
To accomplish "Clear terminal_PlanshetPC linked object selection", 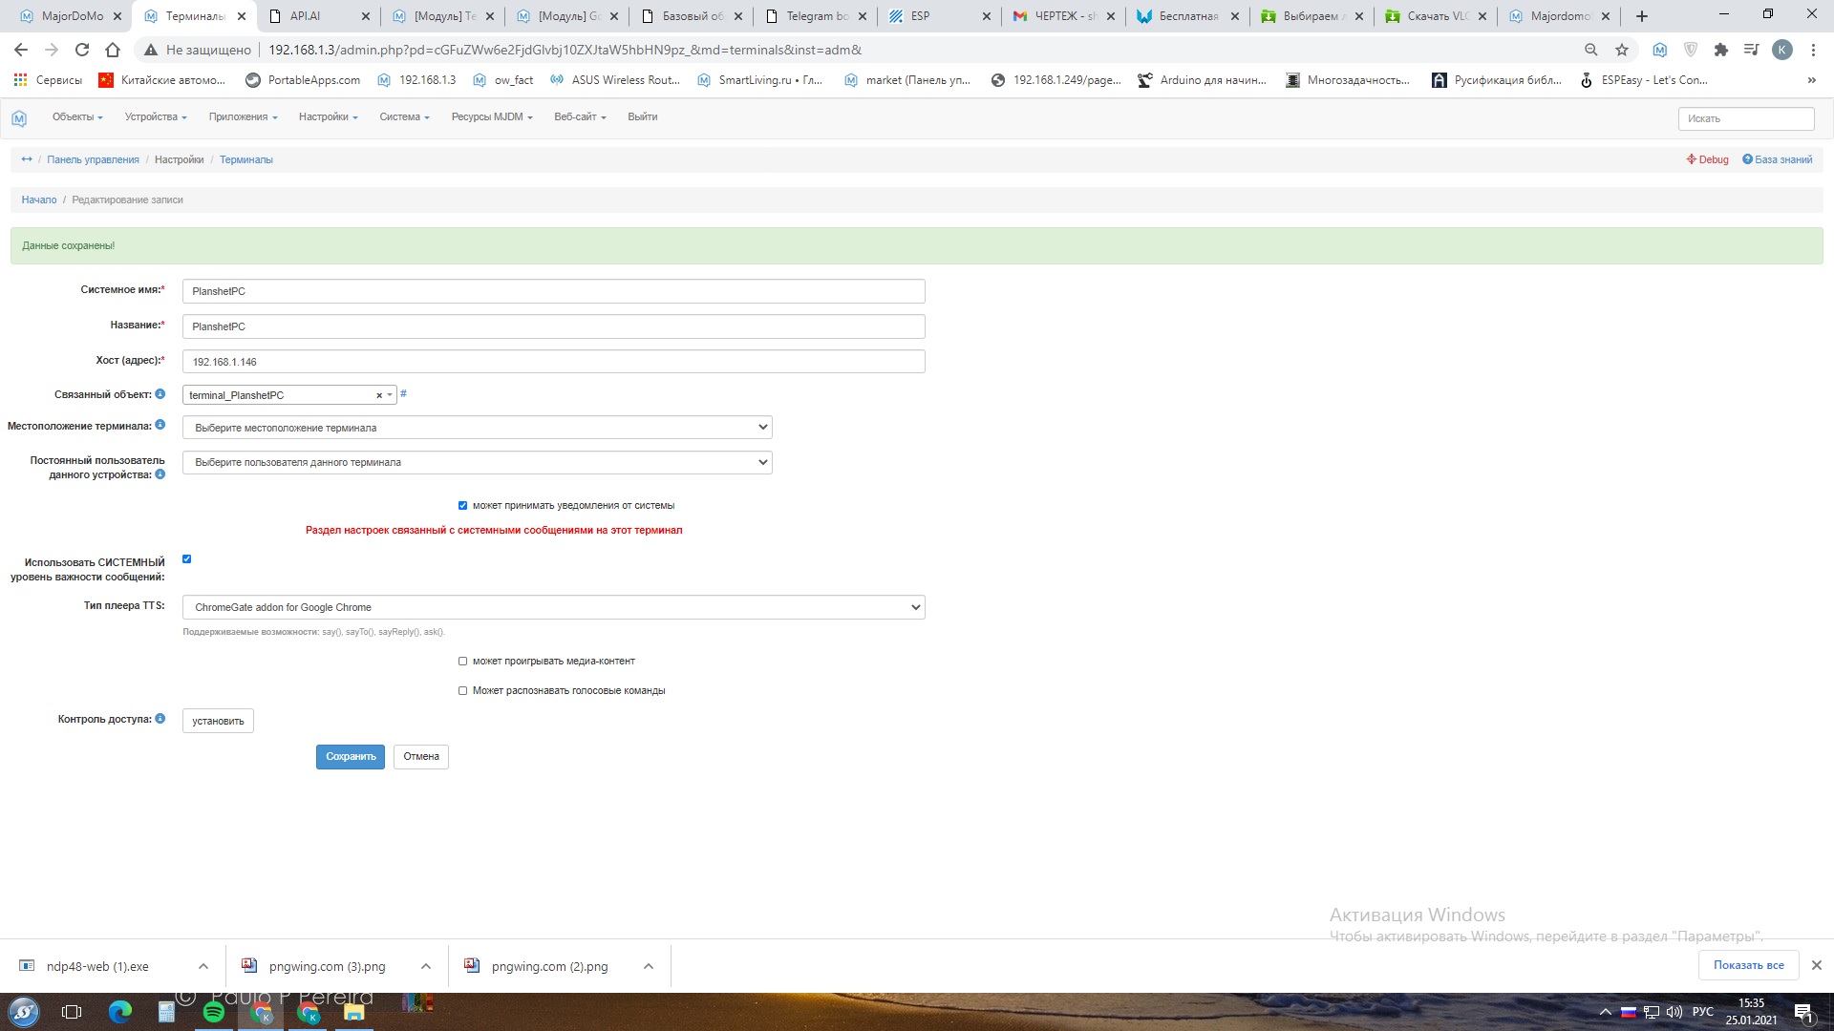I will [379, 395].
